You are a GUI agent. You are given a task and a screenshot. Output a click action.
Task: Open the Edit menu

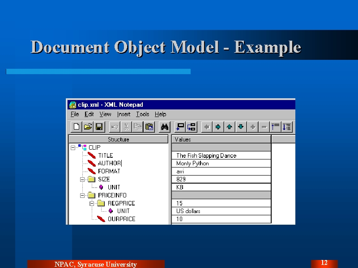(x=89, y=114)
